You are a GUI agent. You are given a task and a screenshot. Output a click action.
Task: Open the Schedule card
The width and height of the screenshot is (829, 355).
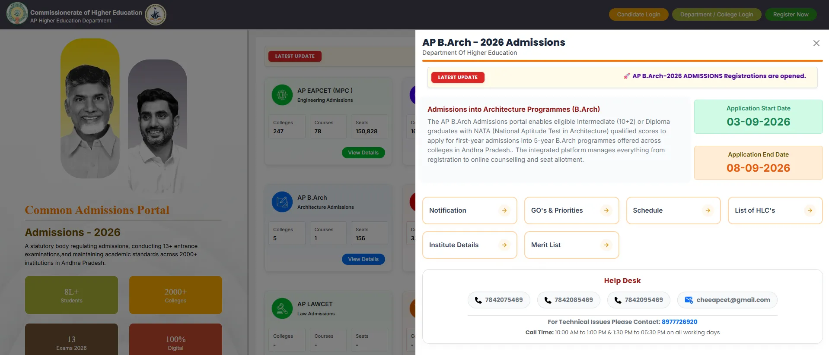[673, 210]
